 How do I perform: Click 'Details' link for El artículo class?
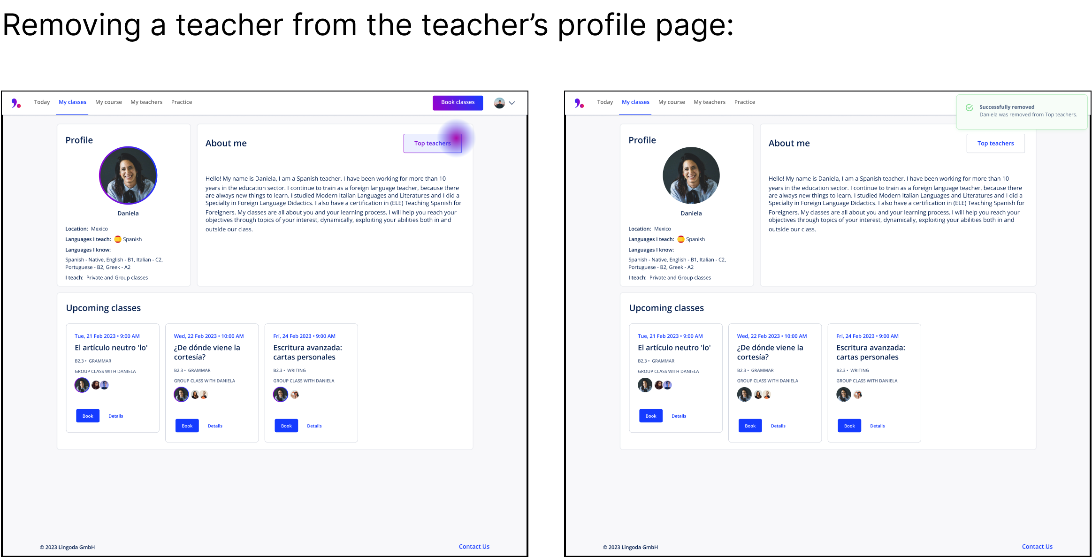[x=116, y=416]
